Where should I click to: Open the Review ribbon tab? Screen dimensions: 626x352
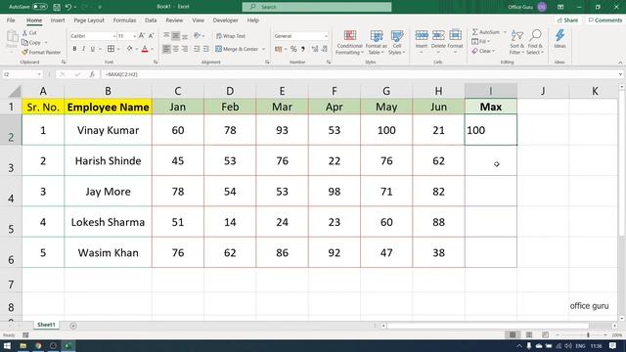(x=174, y=20)
